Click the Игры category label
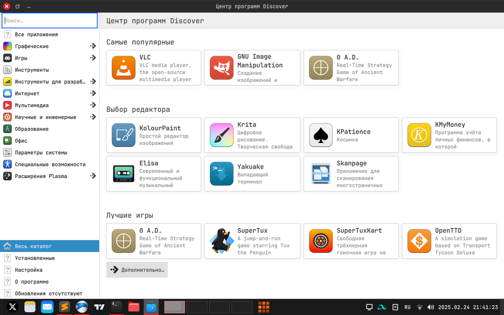 21,58
